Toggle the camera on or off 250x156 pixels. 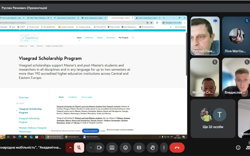click(x=100, y=147)
